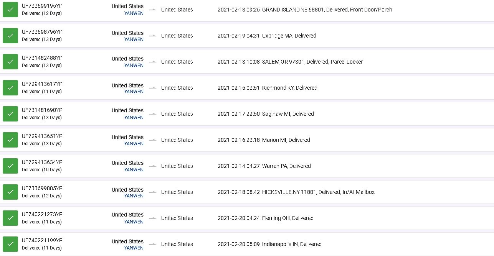Click the green delivered icon for UF733698796YP
The height and width of the screenshot is (256, 494).
10,36
